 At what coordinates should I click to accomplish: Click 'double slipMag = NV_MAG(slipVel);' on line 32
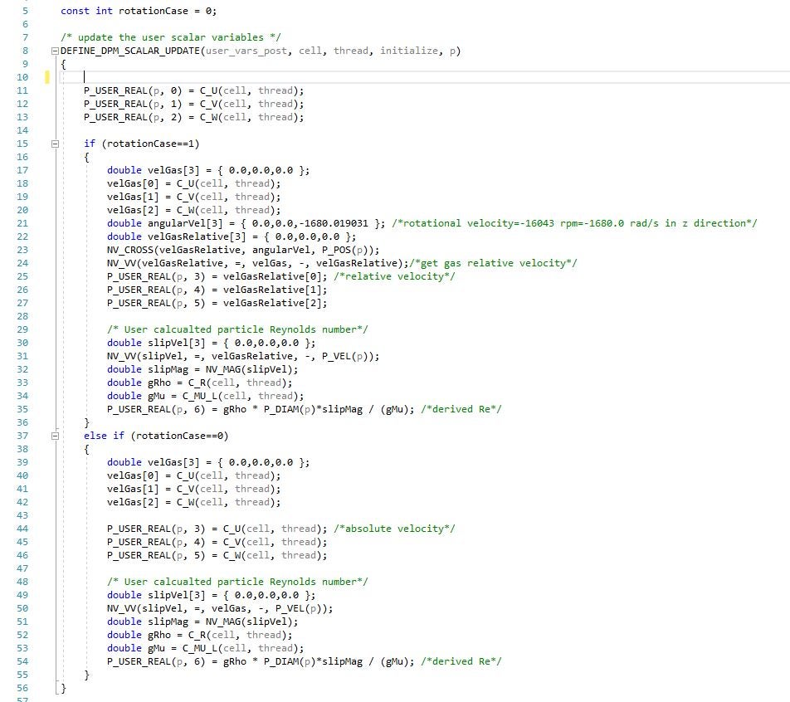point(202,369)
